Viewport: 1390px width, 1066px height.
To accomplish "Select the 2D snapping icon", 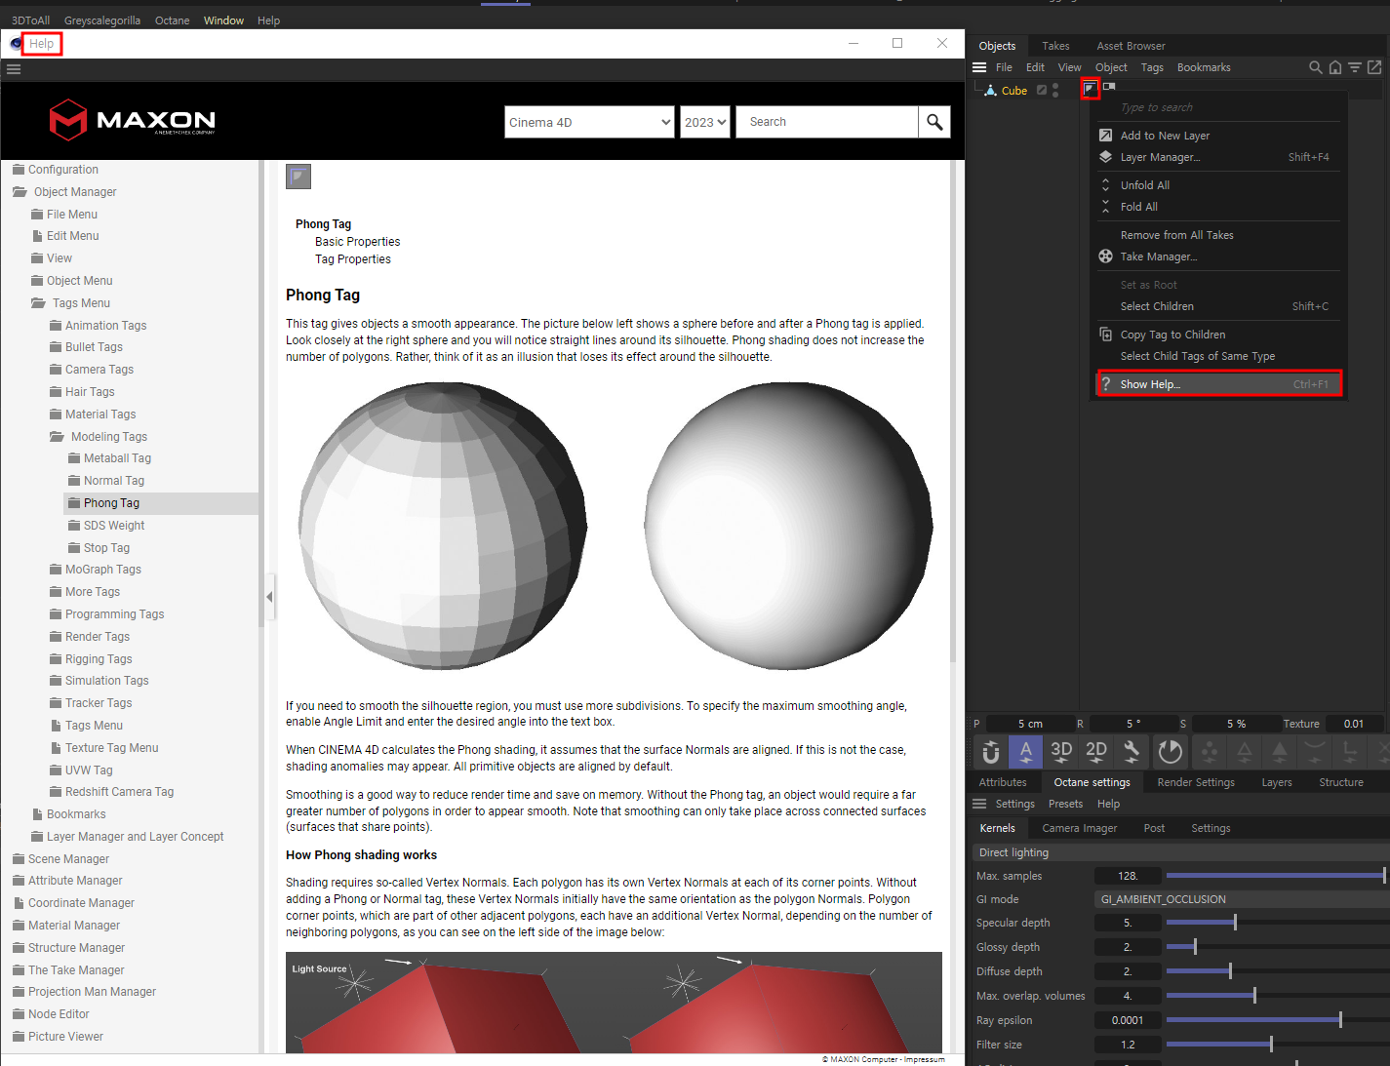I will click(x=1096, y=752).
